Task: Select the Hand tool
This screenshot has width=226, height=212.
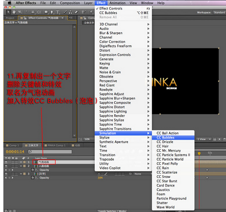Action: (x=14, y=12)
